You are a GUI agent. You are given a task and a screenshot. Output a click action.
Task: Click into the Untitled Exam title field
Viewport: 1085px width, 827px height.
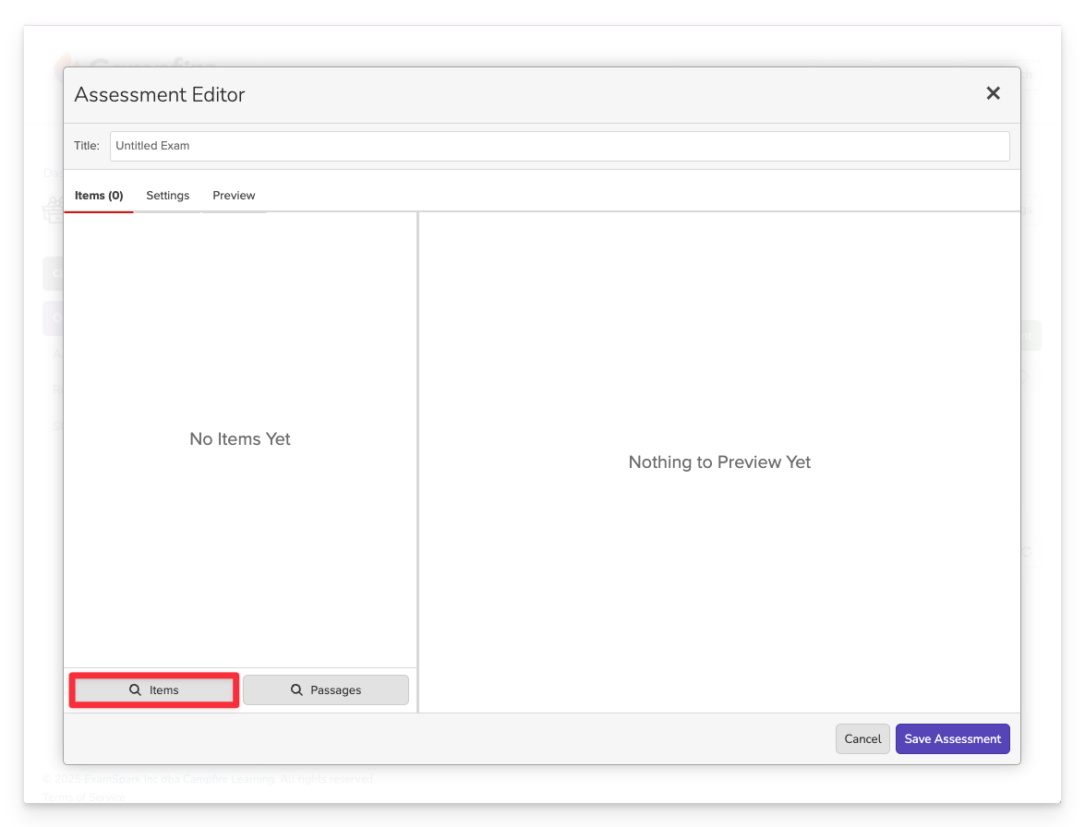[559, 146]
